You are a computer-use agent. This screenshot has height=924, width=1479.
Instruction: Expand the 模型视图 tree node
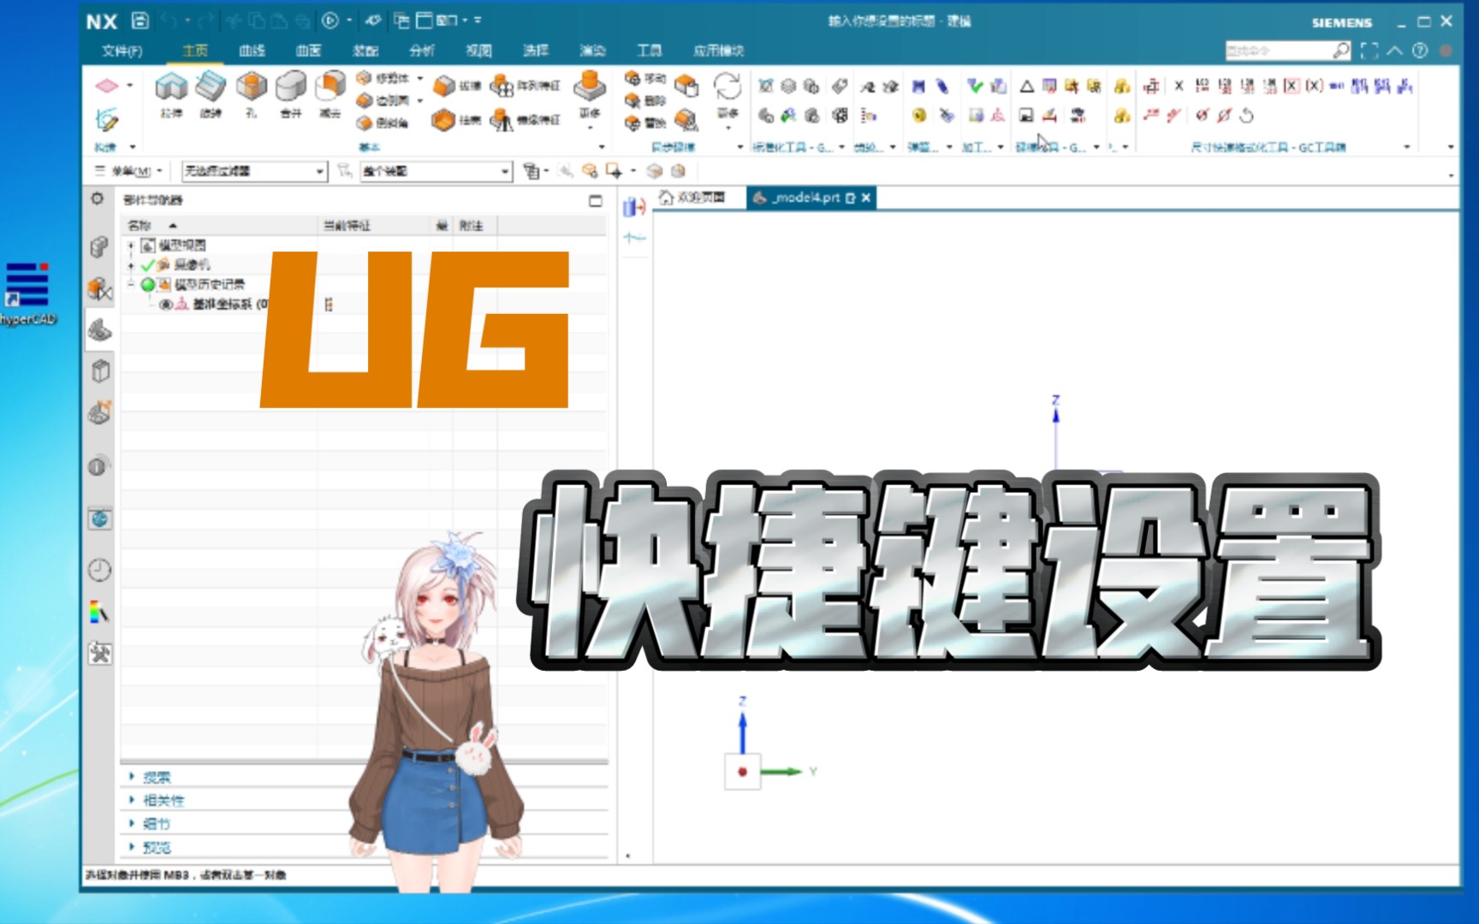pos(131,246)
